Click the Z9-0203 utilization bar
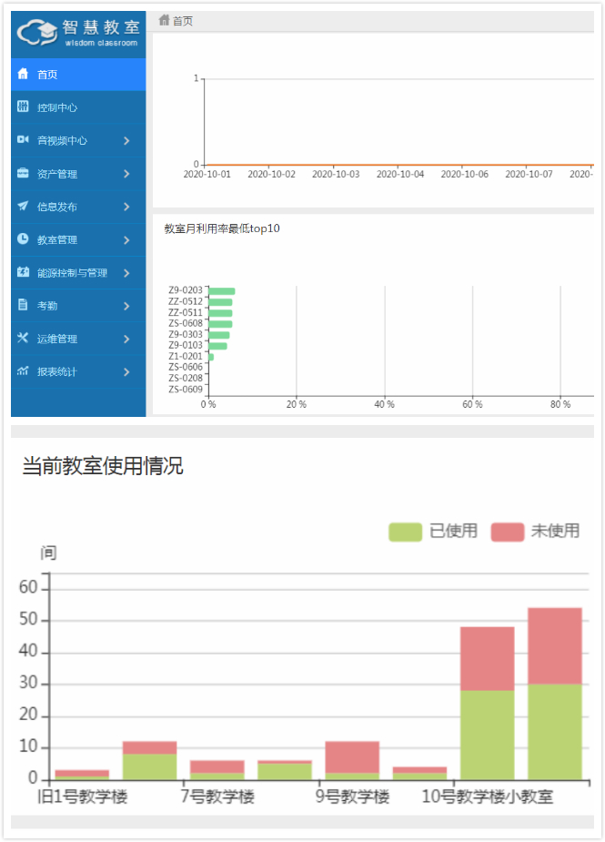The width and height of the screenshot is (605, 842). click(x=222, y=291)
